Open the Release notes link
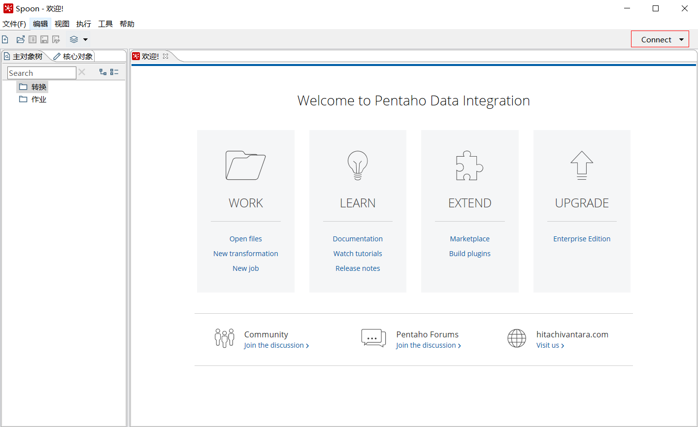698x427 pixels. coord(358,268)
